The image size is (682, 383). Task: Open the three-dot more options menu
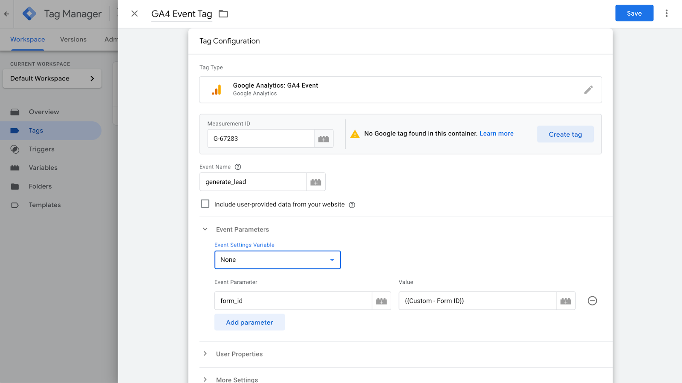point(666,14)
